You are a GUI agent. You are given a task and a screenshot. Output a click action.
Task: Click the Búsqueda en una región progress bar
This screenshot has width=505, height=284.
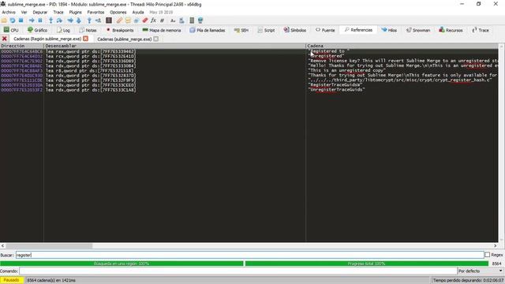point(122,263)
